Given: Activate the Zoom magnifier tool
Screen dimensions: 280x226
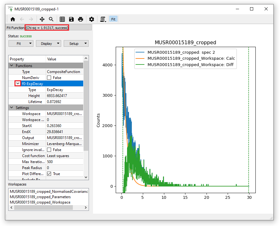Looking at the screenshot, I should 51,19.
